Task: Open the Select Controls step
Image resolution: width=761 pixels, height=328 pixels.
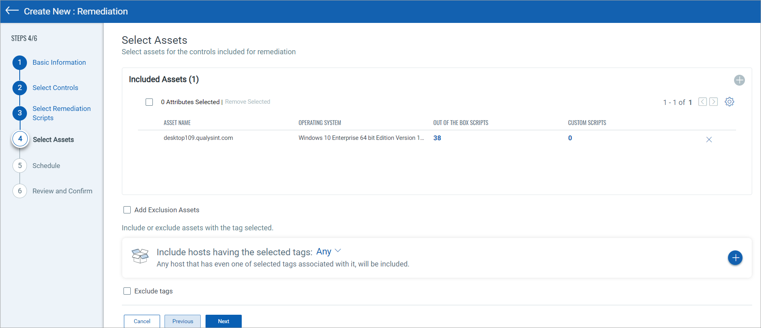Action: (55, 88)
